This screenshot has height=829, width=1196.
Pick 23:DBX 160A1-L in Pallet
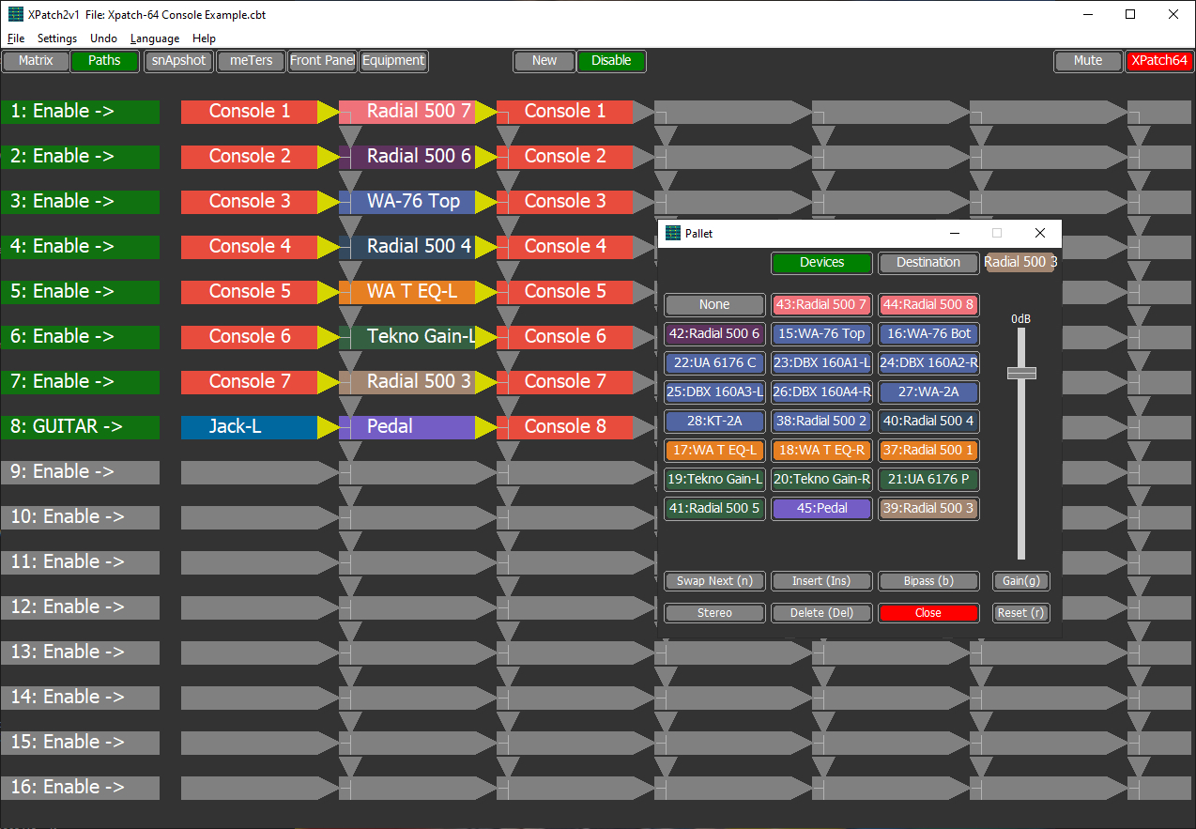pos(821,363)
